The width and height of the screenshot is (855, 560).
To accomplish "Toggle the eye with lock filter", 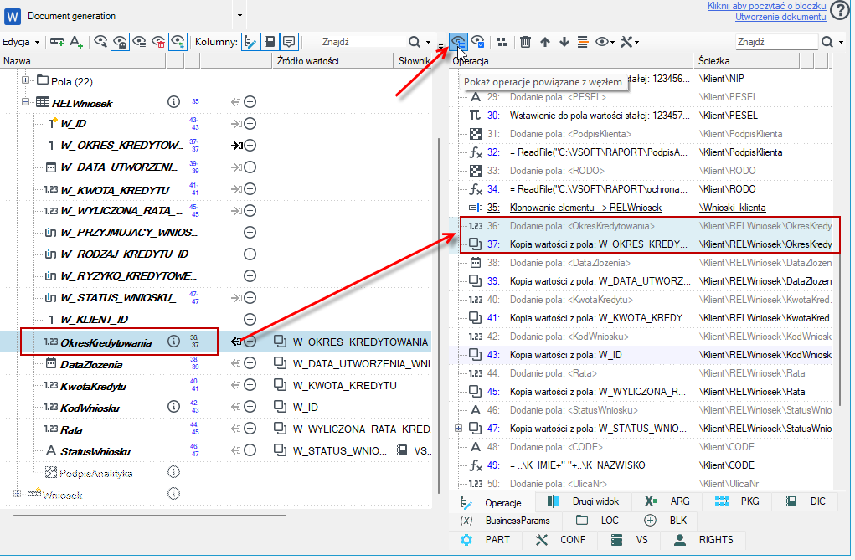I will (120, 42).
